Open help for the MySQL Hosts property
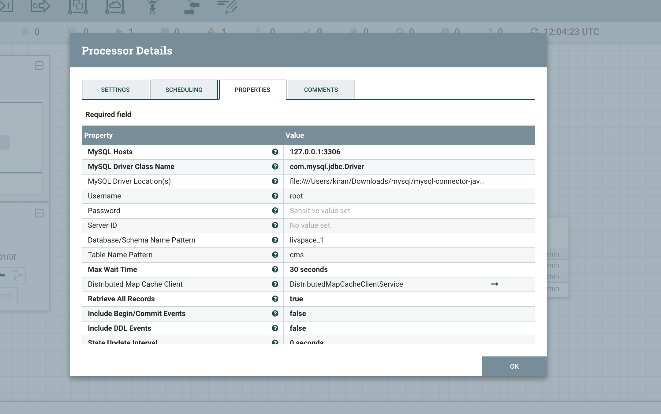661x414 pixels. click(x=275, y=152)
